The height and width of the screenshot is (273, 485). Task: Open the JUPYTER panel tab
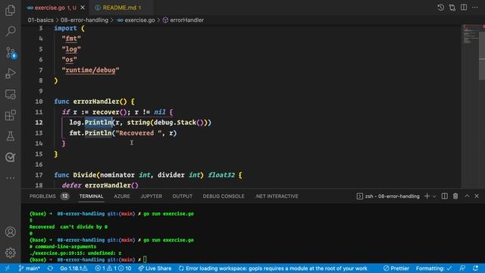coord(152,196)
